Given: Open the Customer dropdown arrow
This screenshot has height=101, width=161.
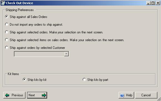Looking at the screenshot, I should 67,54.
